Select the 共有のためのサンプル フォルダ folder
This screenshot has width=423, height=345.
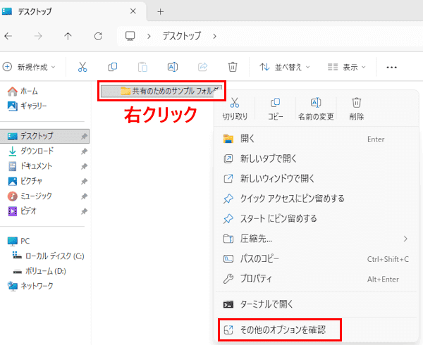[161, 91]
